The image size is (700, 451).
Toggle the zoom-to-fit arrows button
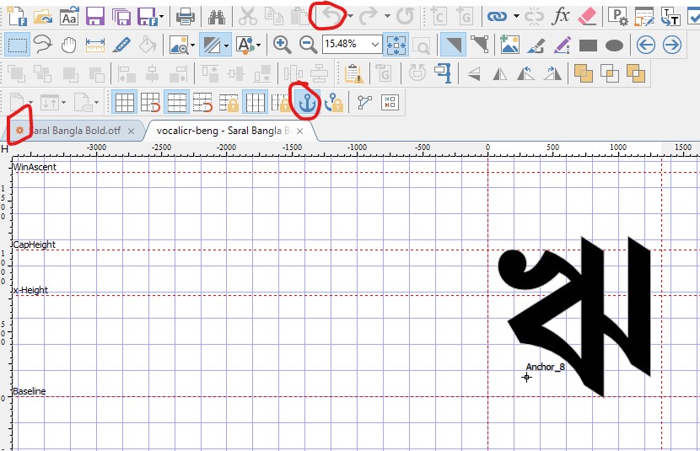click(x=396, y=45)
